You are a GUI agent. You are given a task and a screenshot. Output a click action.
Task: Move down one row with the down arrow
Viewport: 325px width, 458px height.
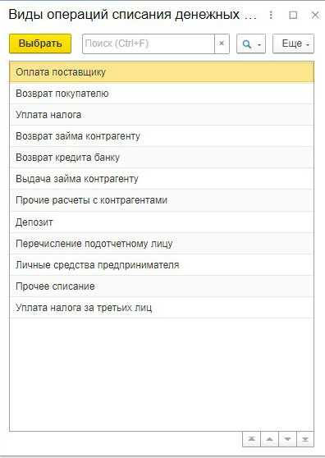287,439
